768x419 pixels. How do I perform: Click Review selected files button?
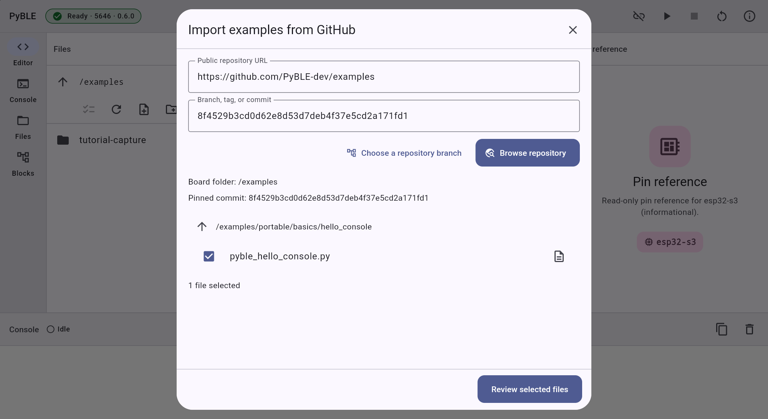(x=530, y=389)
